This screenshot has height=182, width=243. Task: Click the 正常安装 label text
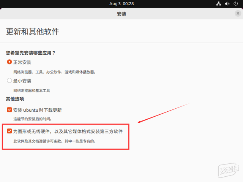pyautogui.click(x=22, y=62)
